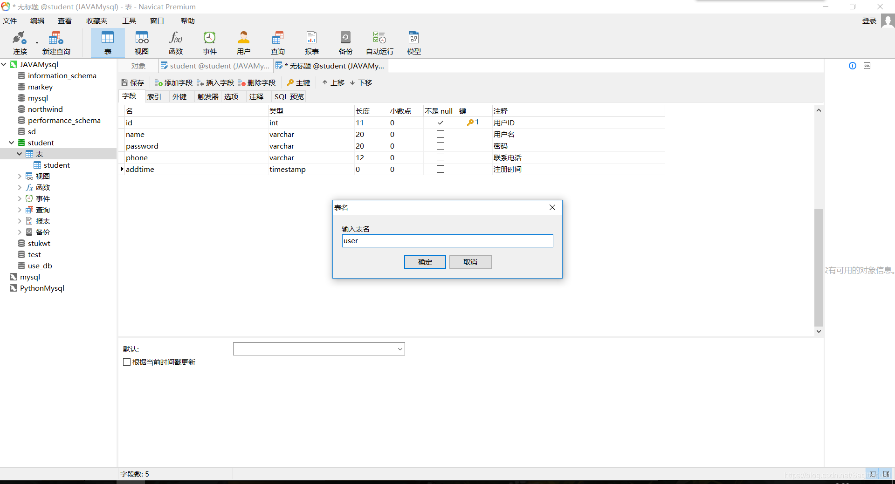
Task: Expand the 查询 queries node
Action: (x=20, y=210)
